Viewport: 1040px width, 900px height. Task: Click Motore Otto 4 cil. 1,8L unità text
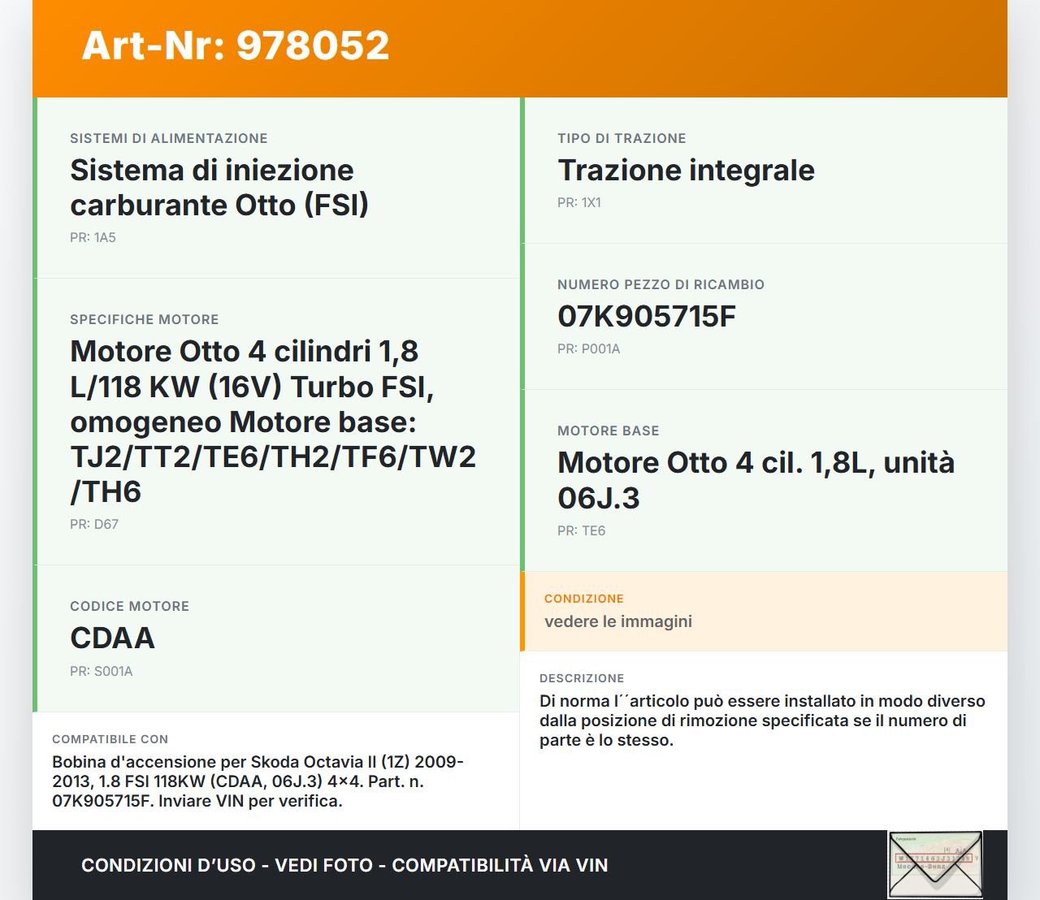(756, 480)
